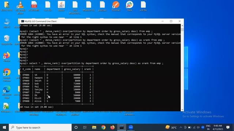Screen dimensions: 234x131
Task: Open the network tray icon
Action: (194, 127)
